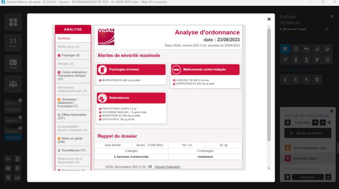
Task: Open the Manuel d'utilisation link
Action: pos(168,167)
